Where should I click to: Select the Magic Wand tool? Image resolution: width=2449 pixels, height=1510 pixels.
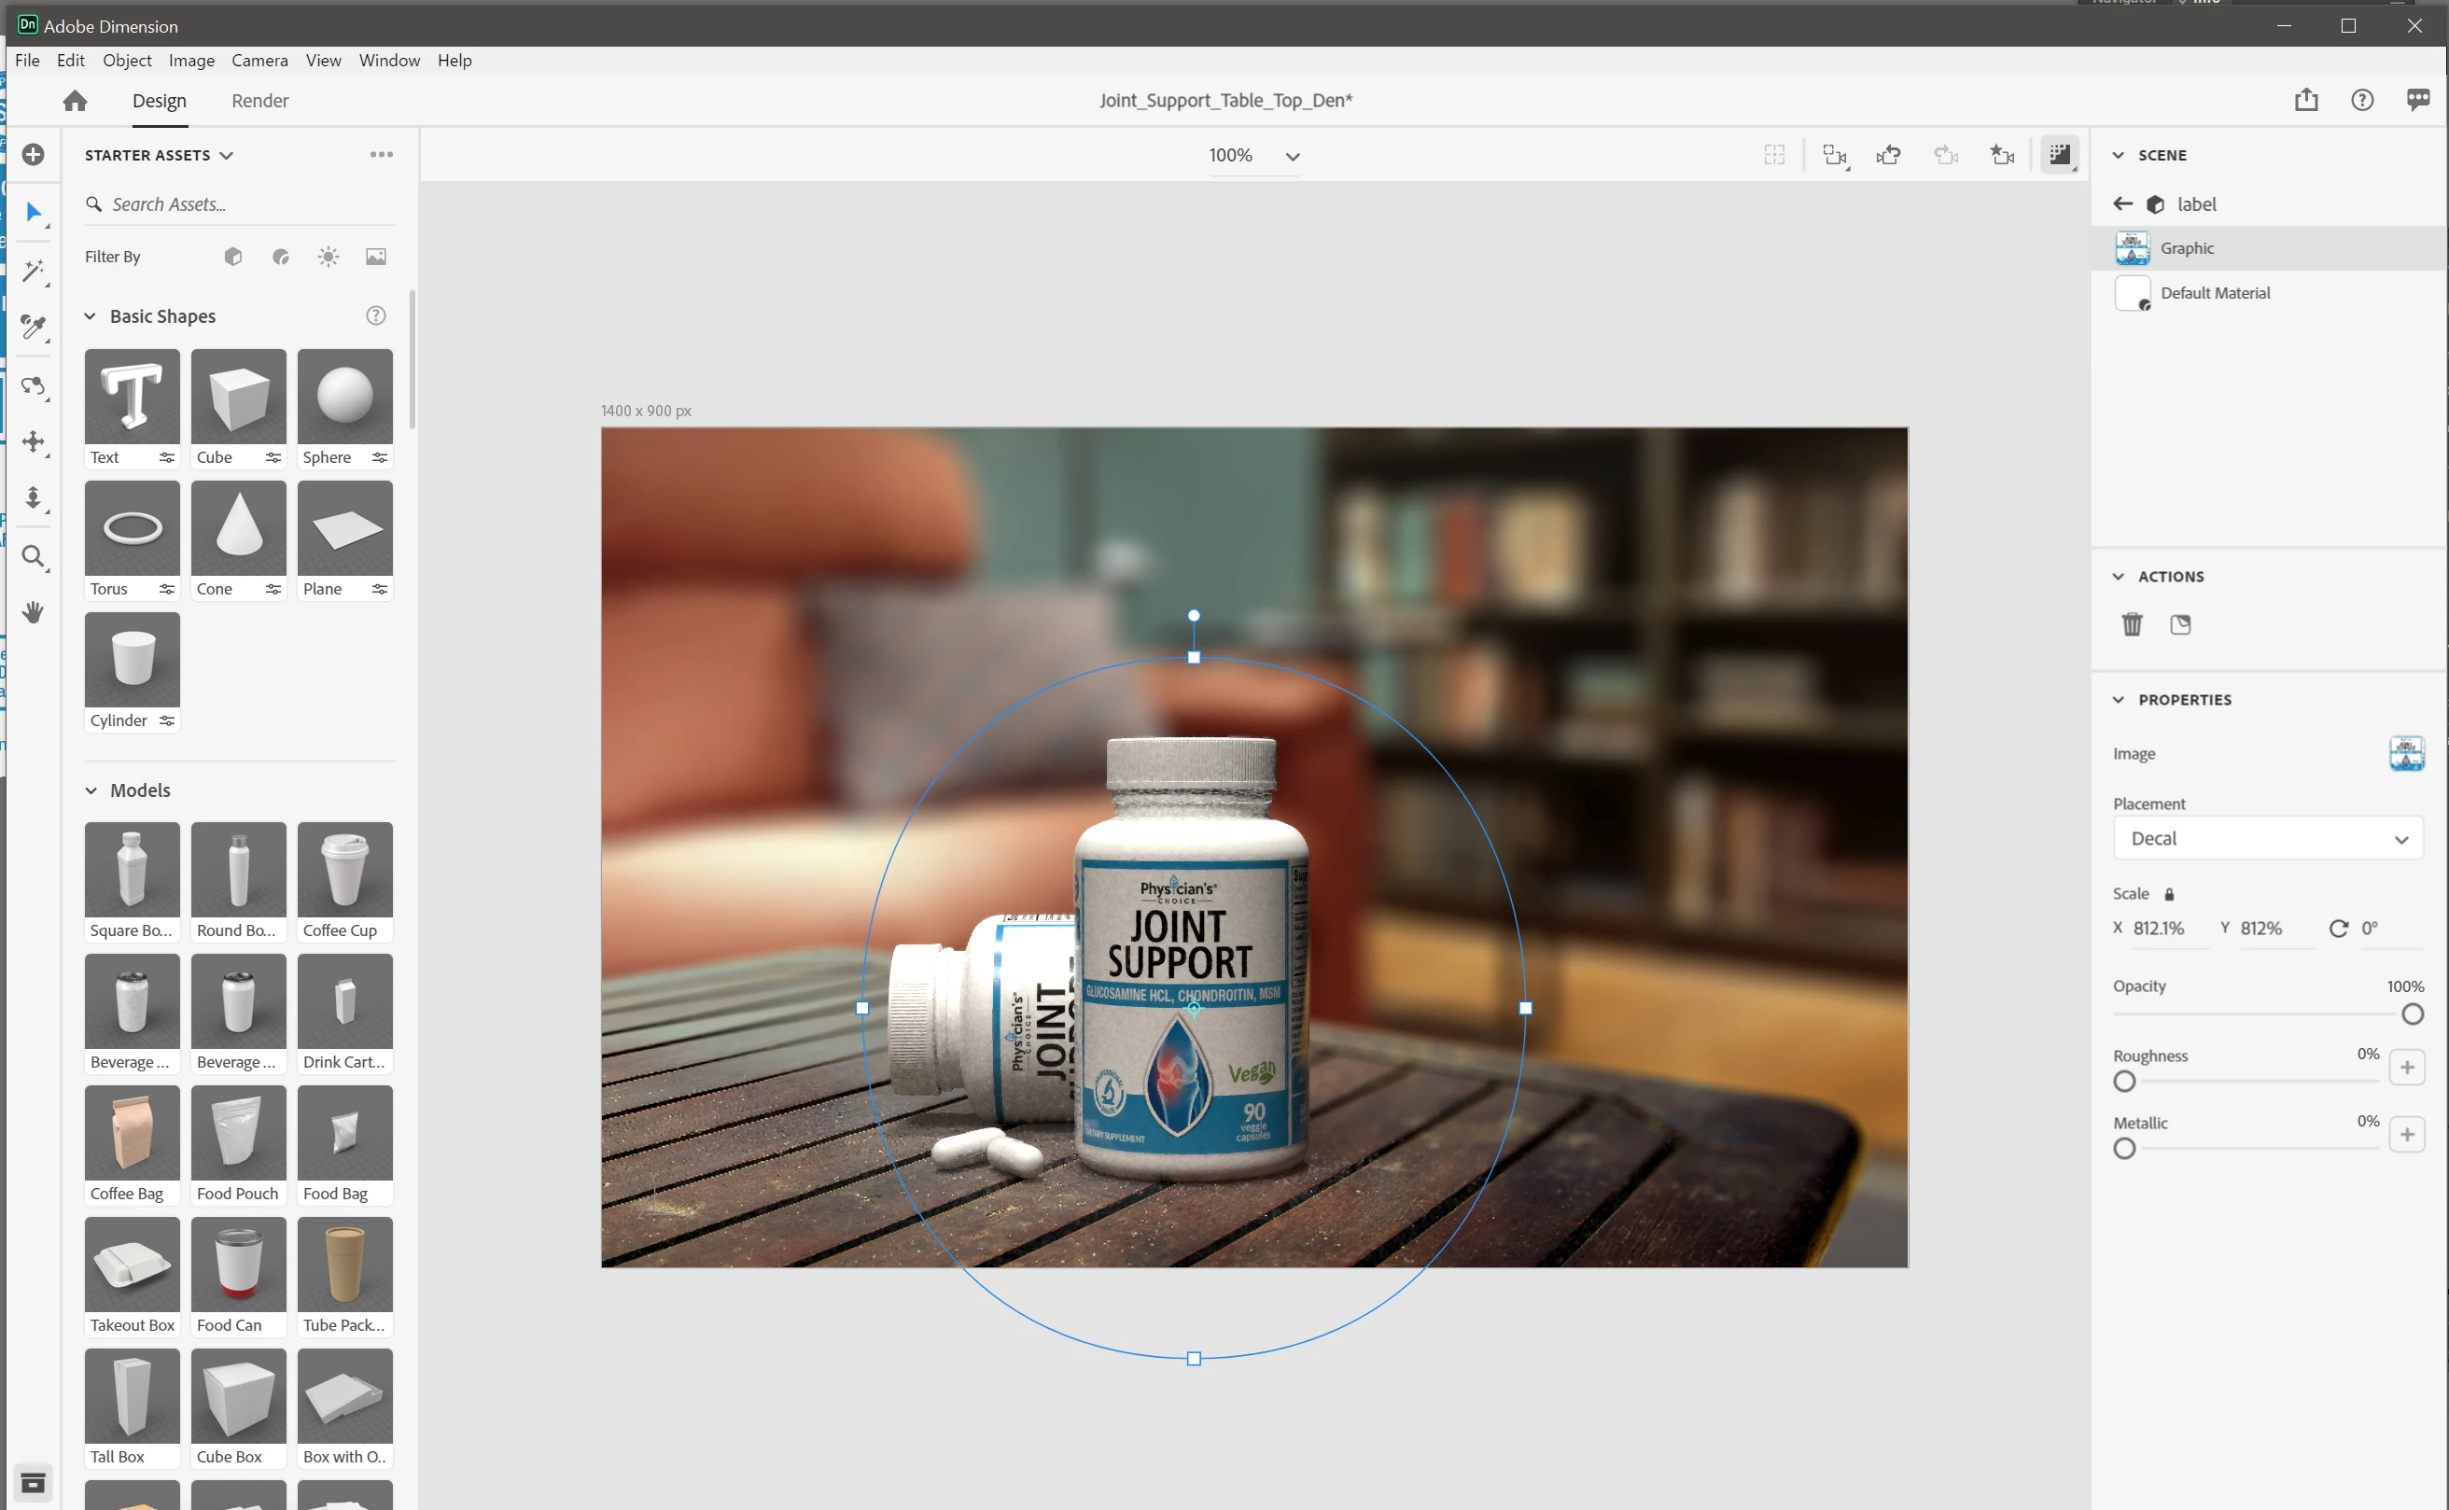pos(33,272)
